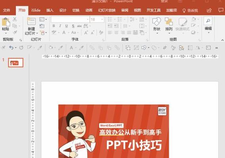Click the PPT小技巧 image on the slide
This screenshot has width=225, height=158.
(114, 131)
